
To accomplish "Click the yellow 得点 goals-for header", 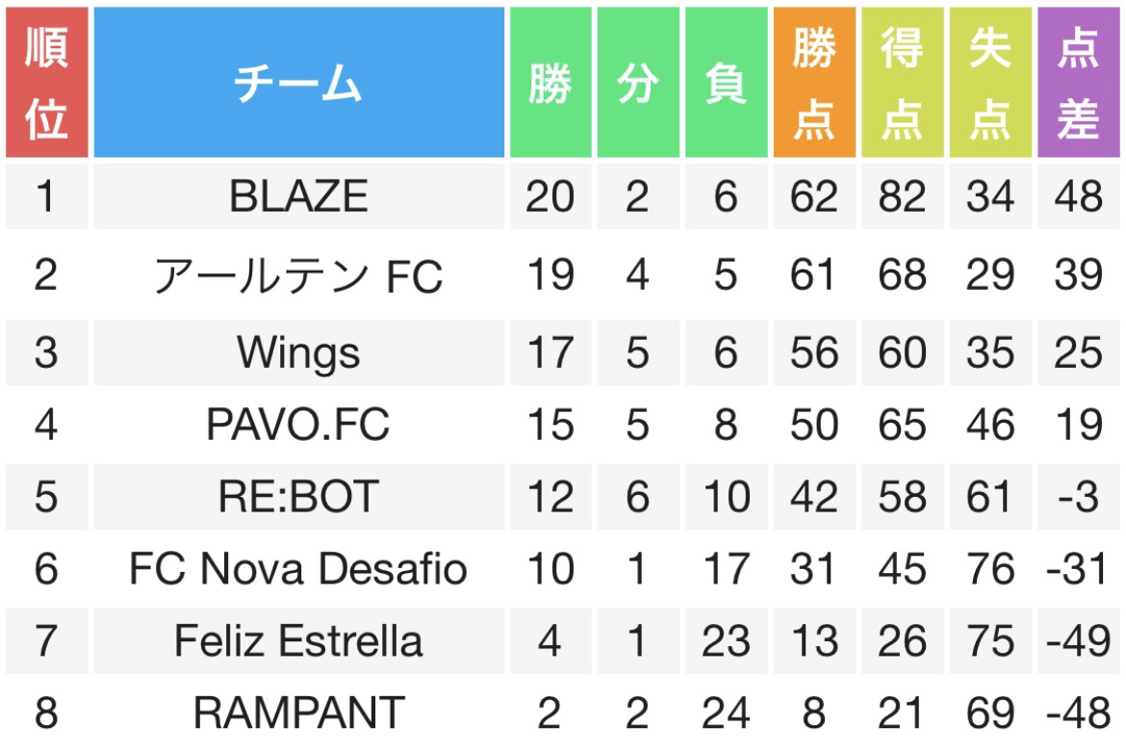I will point(903,83).
